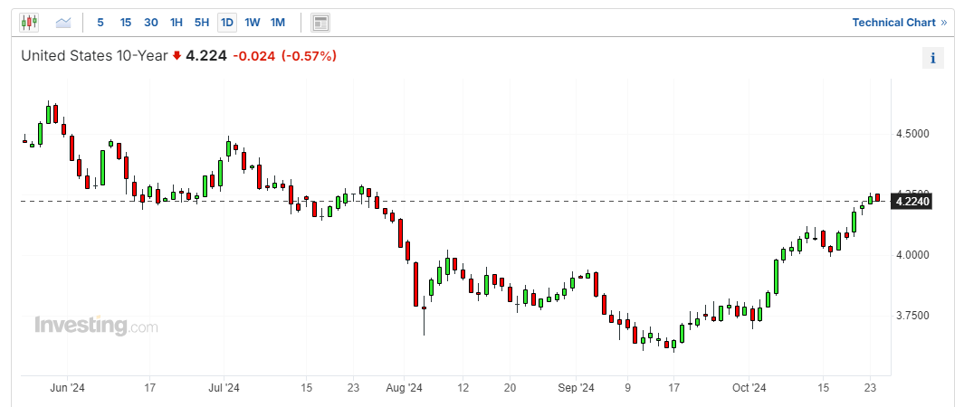
Task: Choose the 1M monthly interval
Action: click(278, 23)
